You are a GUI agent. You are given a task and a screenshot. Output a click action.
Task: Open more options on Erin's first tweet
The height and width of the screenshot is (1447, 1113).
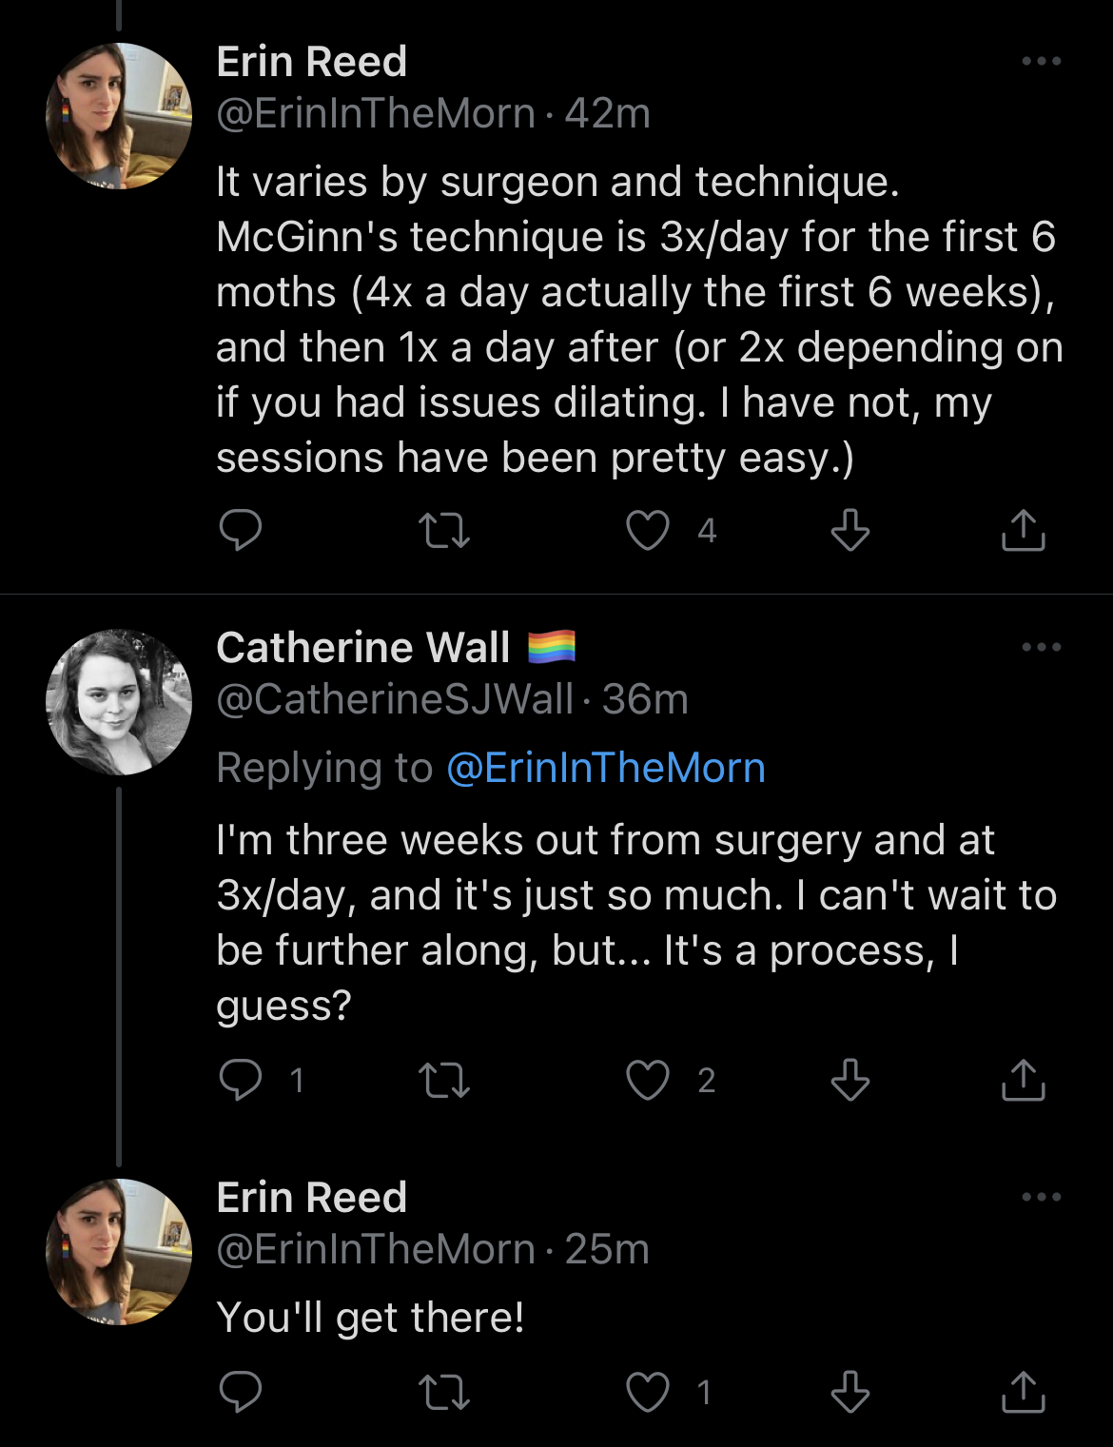click(1041, 62)
